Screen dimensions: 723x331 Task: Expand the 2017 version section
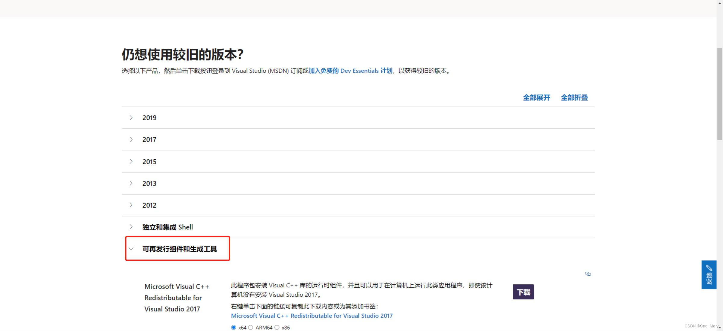pos(149,140)
